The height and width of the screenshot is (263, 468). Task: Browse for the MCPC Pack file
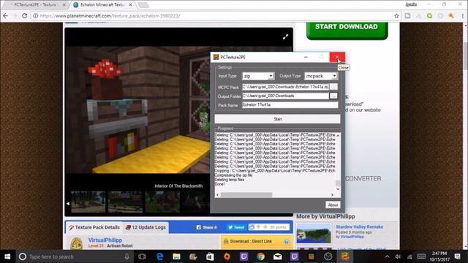333,87
